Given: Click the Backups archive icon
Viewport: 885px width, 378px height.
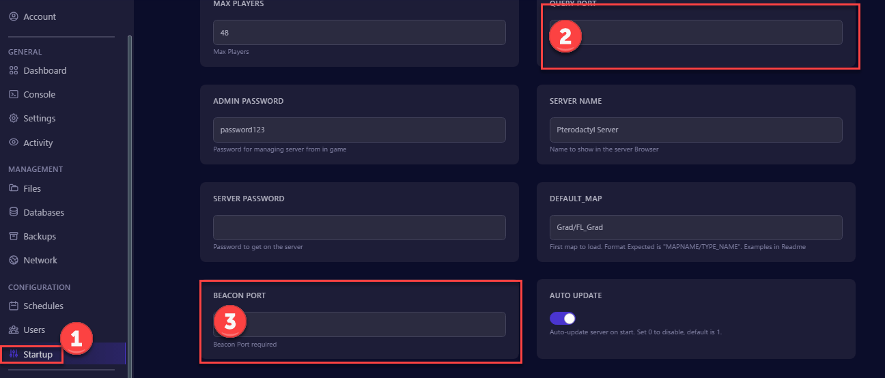Looking at the screenshot, I should click(x=14, y=236).
